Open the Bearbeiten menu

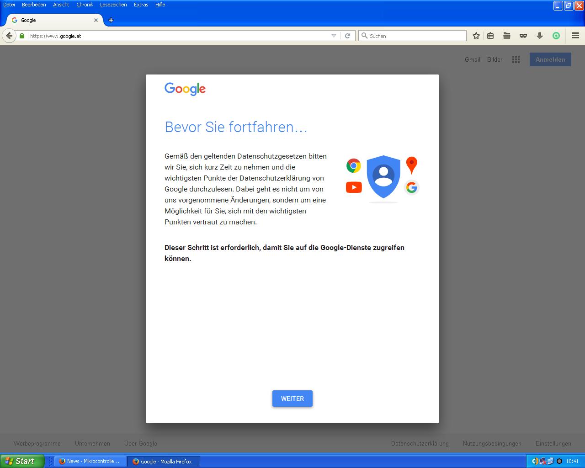(x=34, y=5)
